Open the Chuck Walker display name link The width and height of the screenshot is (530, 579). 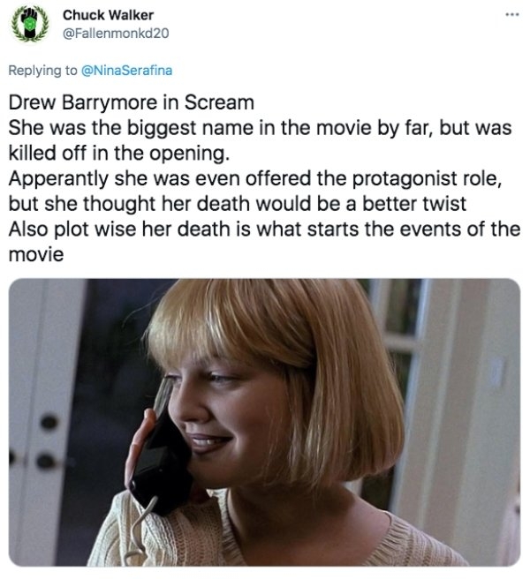108,15
